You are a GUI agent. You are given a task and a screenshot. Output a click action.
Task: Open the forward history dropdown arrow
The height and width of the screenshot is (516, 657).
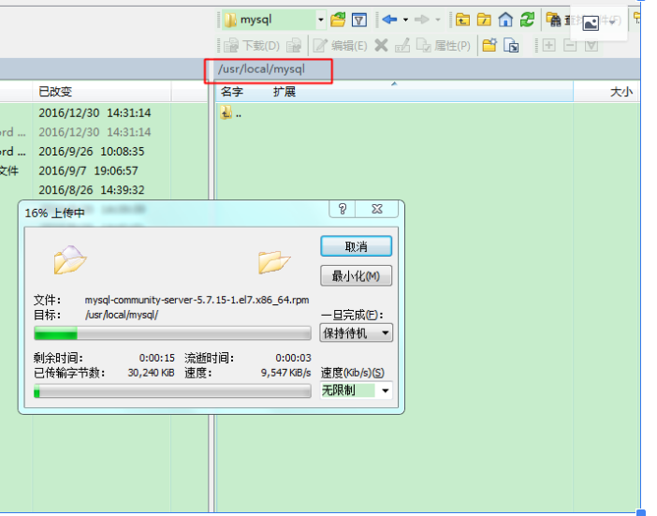click(x=438, y=20)
